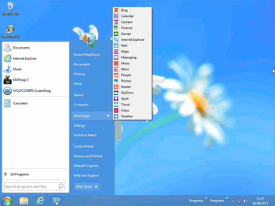Image resolution: width=275 pixels, height=206 pixels.
Task: Click the Messaging app icon
Action: tap(116, 57)
